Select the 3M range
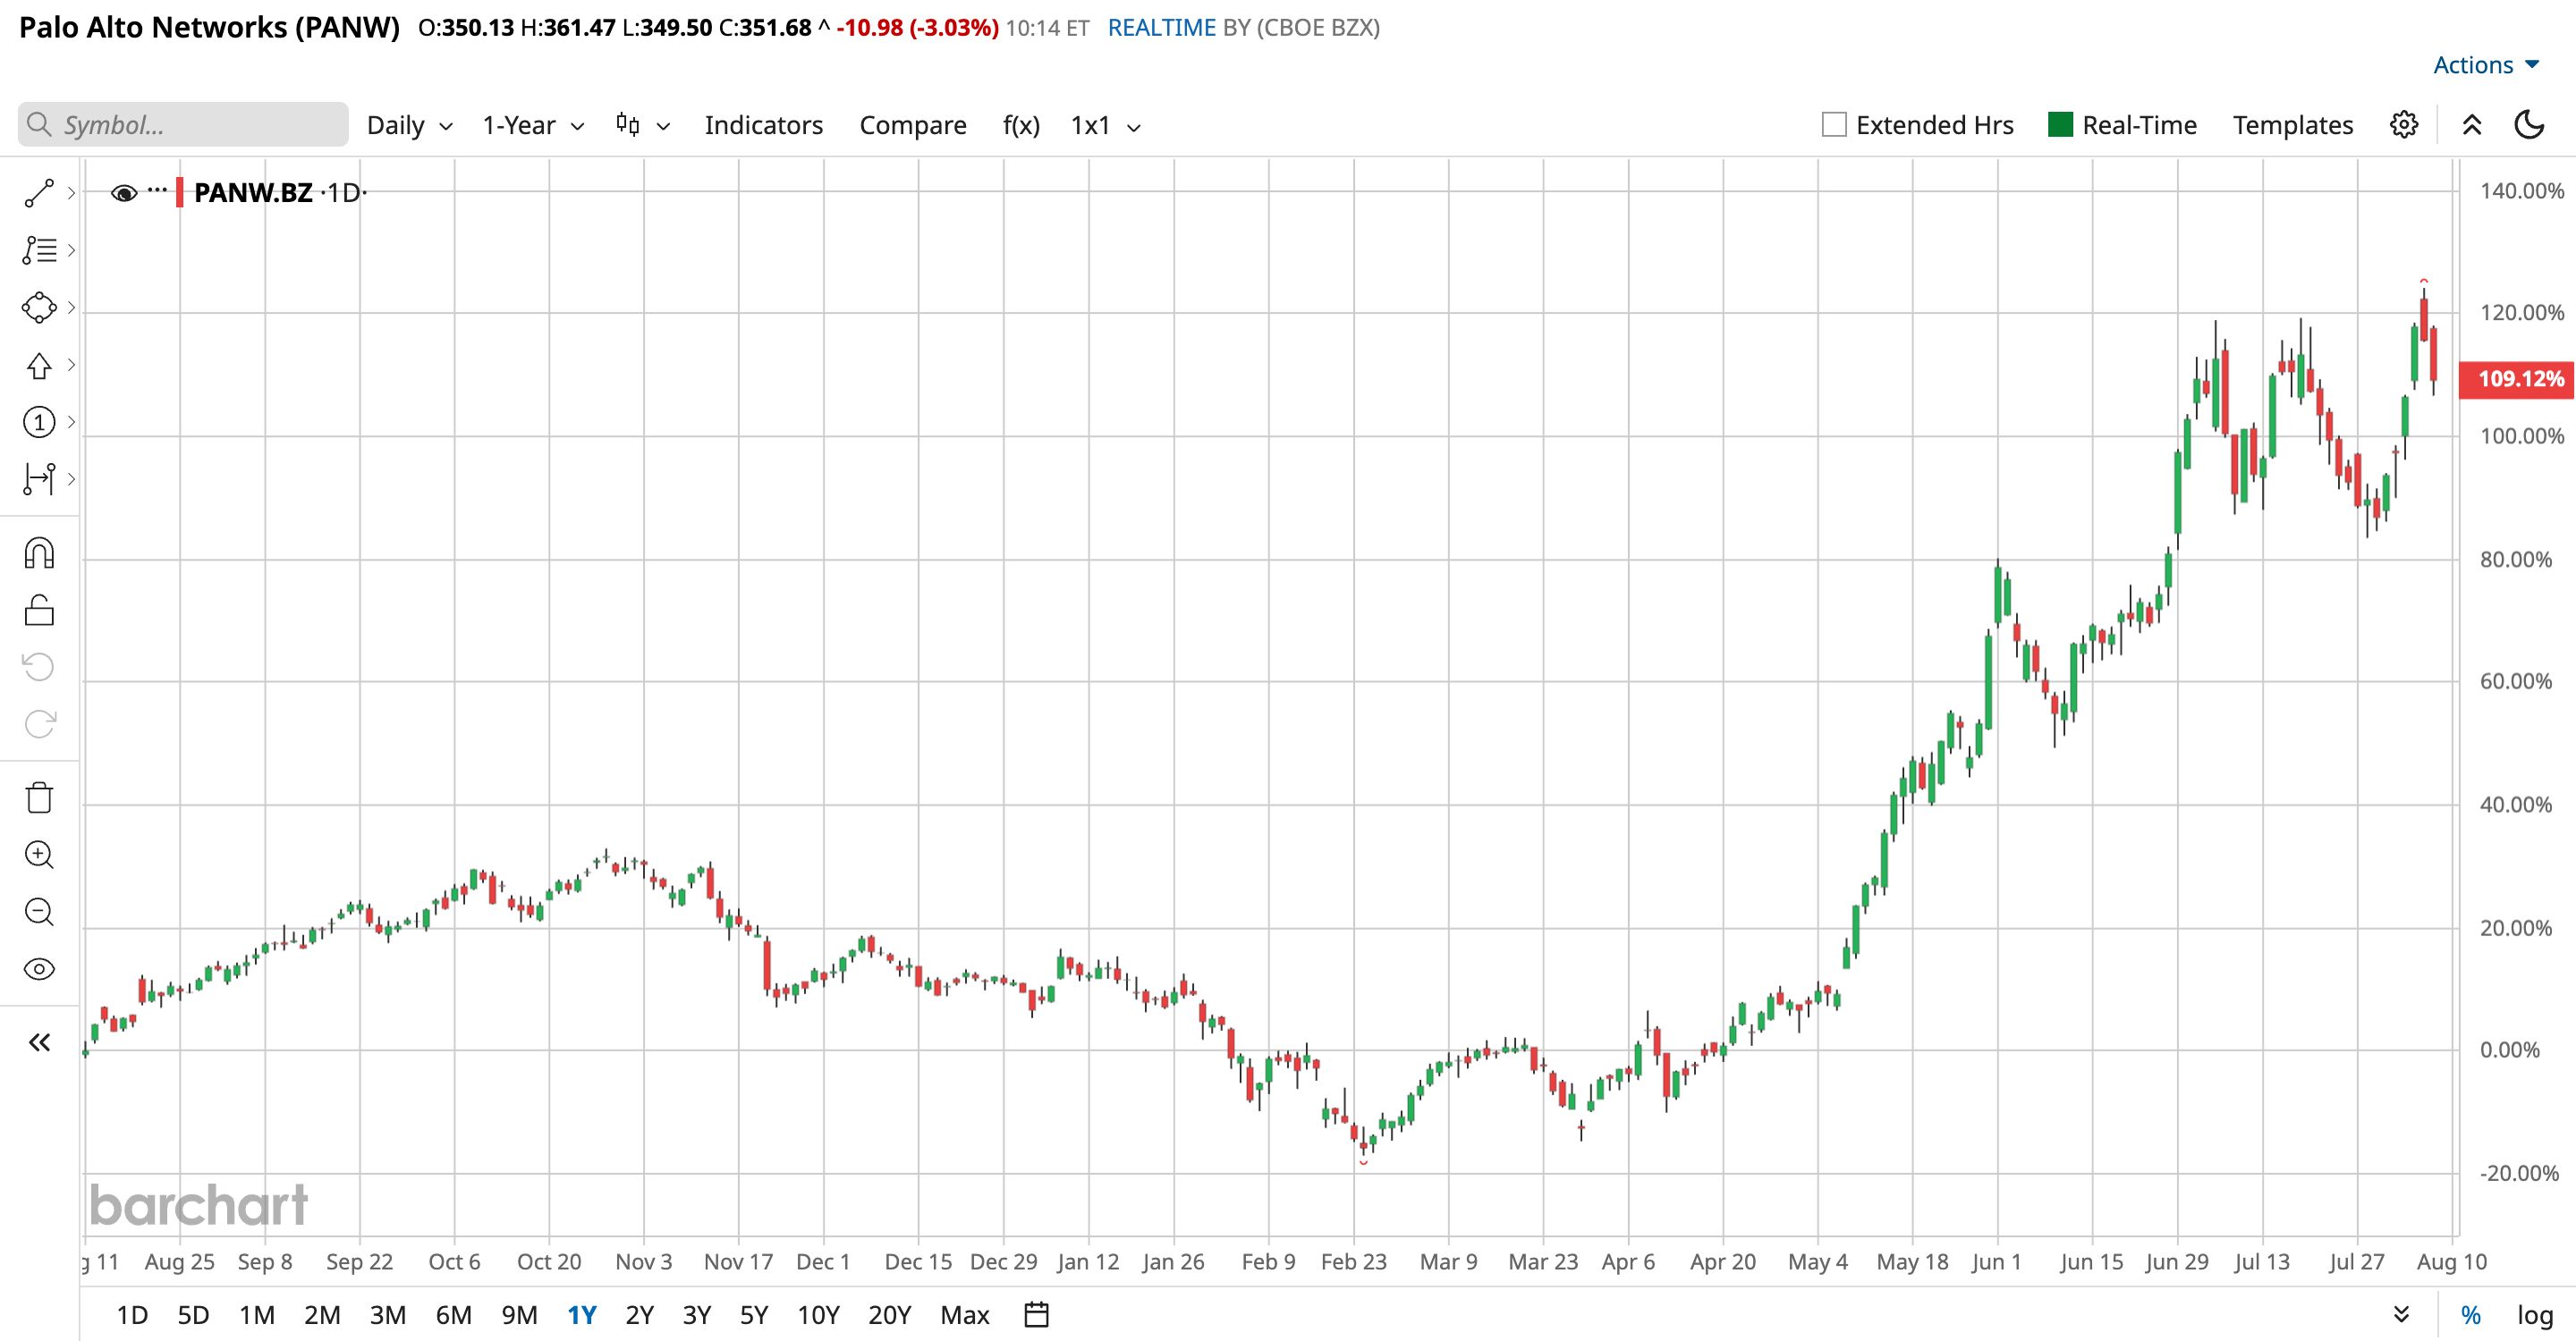Screen dimensions: 2576x1341 (388, 1315)
